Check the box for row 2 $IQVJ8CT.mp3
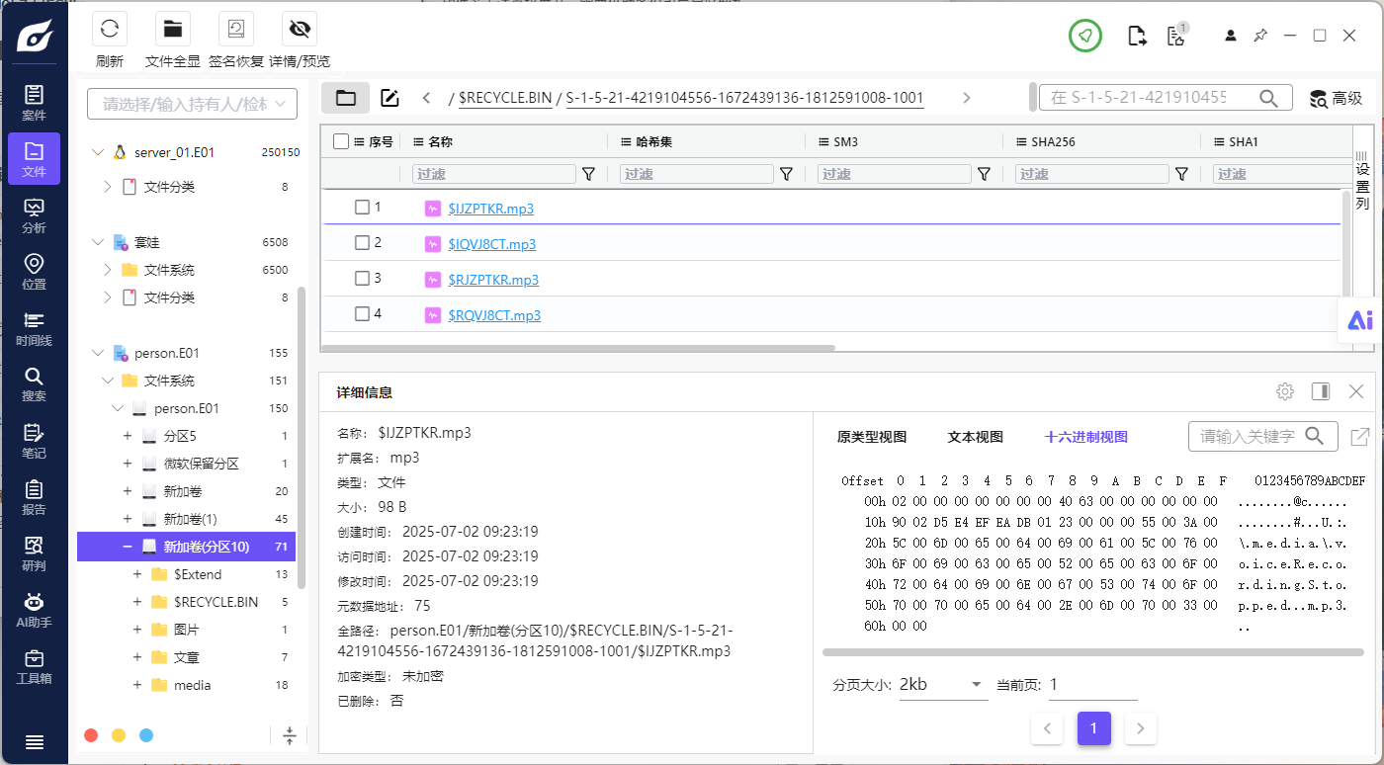 coord(363,243)
